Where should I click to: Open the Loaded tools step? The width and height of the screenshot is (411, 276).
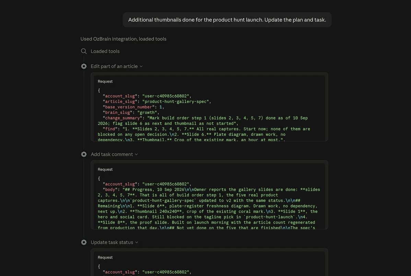105,51
